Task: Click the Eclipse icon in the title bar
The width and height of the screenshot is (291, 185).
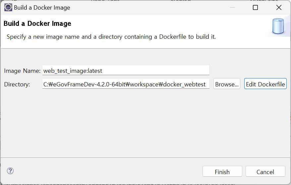Action: (8, 7)
